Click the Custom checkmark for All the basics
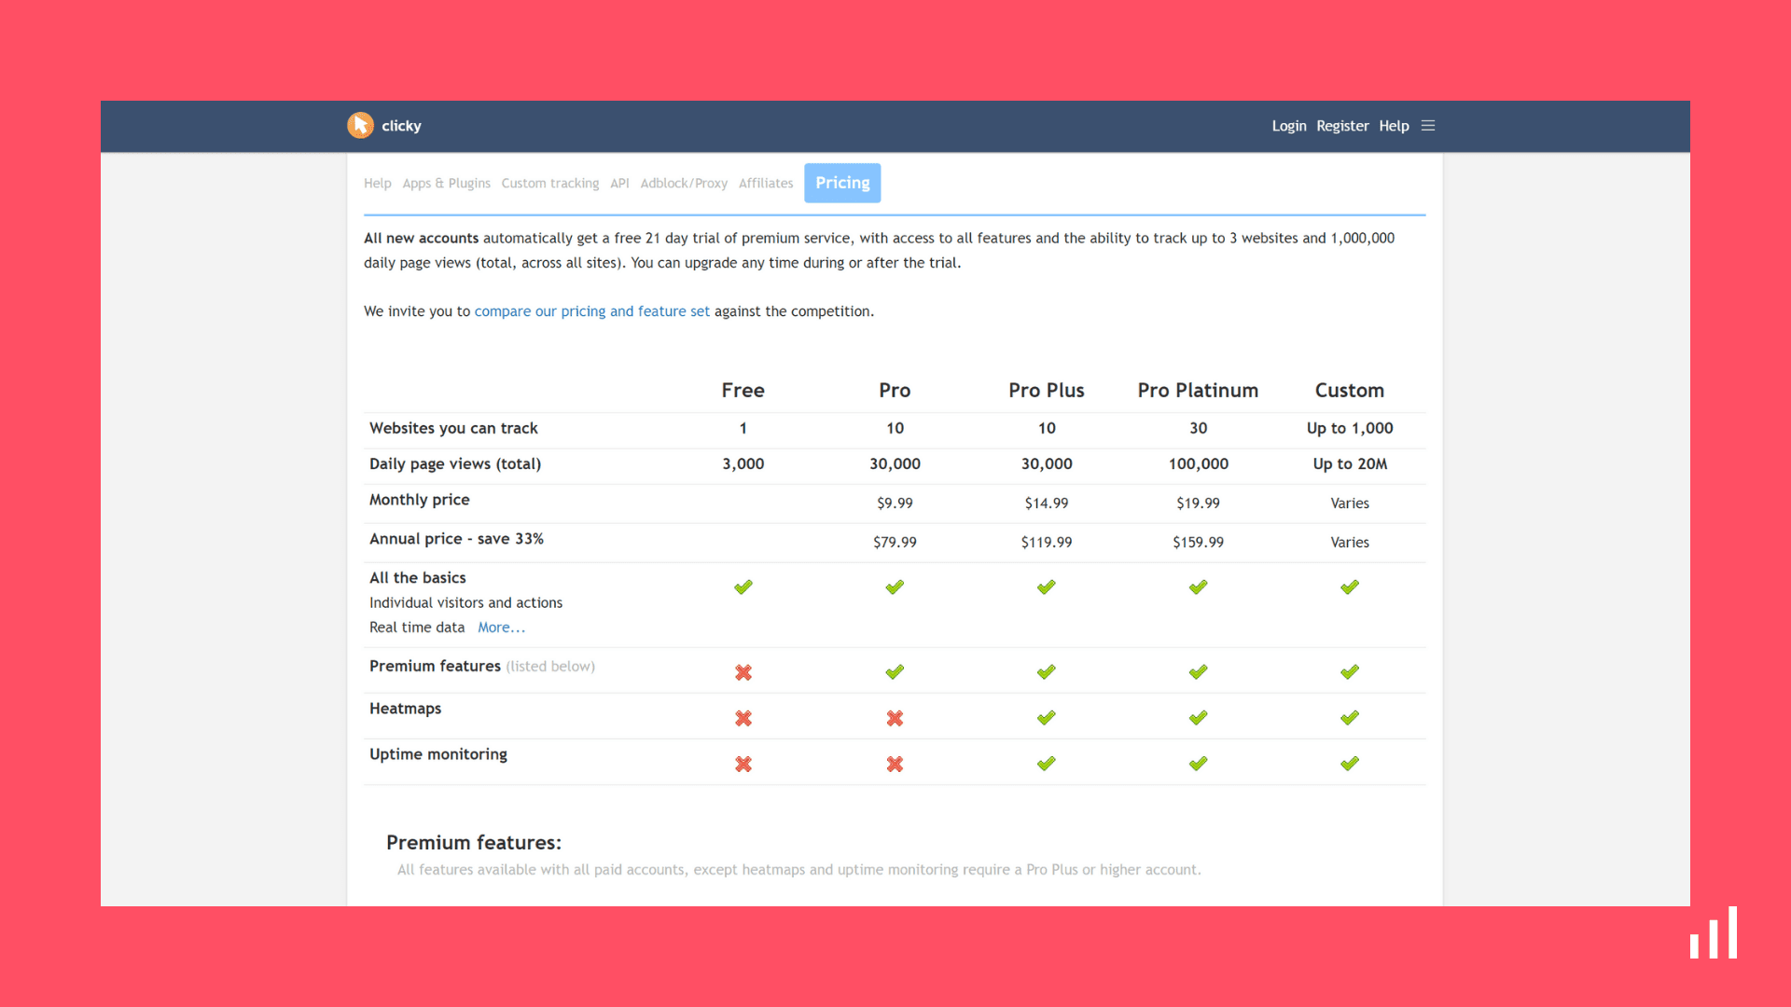 coord(1350,587)
